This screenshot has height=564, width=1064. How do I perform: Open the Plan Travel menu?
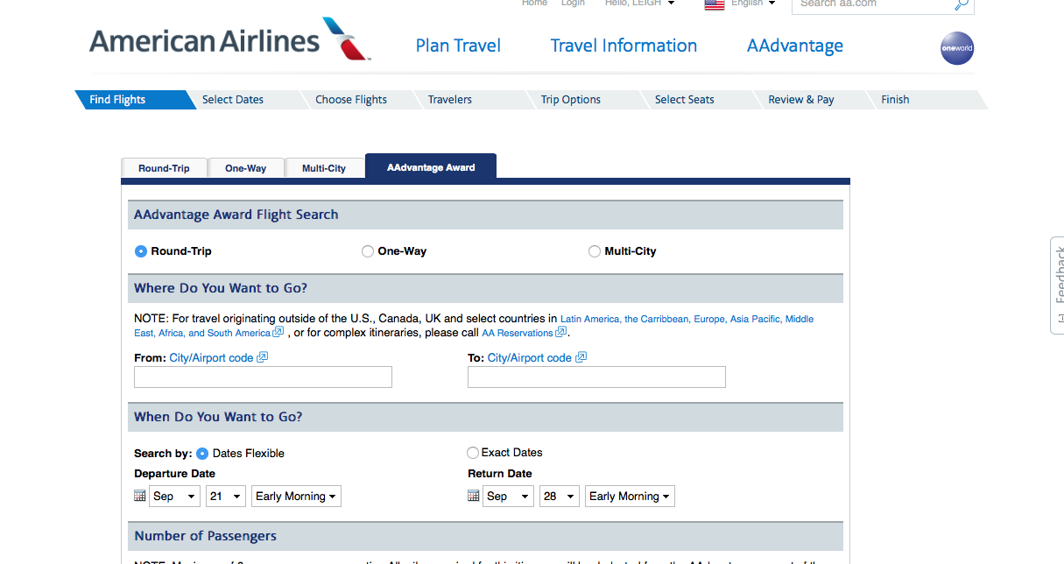(458, 46)
